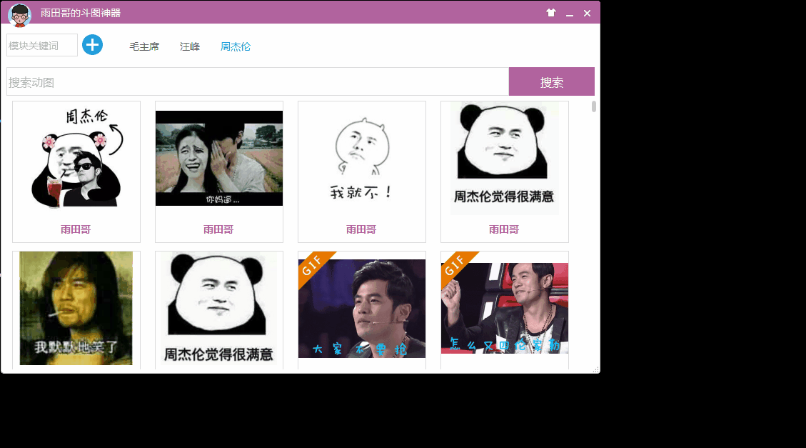Switch to the 毛主席 keyword tab
The height and width of the screenshot is (448, 806).
[x=143, y=46]
